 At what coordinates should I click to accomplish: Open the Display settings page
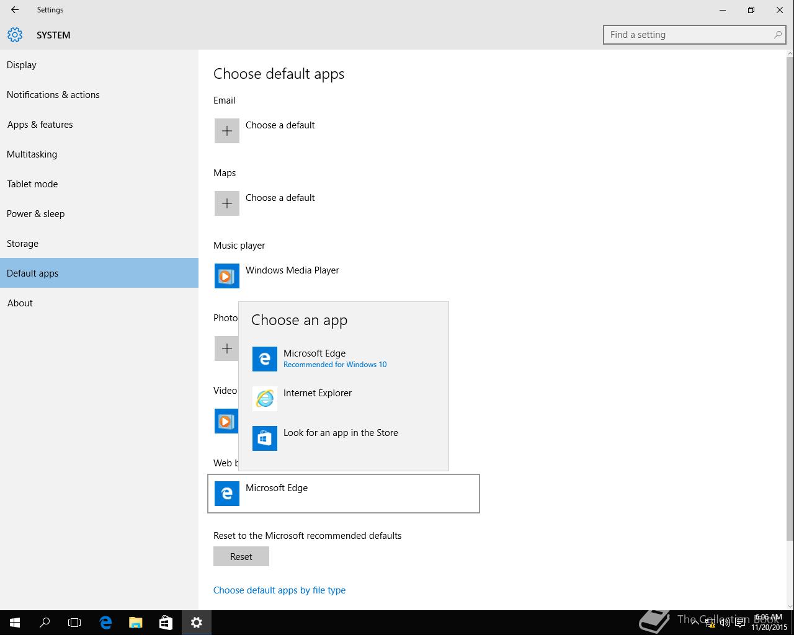coord(99,64)
